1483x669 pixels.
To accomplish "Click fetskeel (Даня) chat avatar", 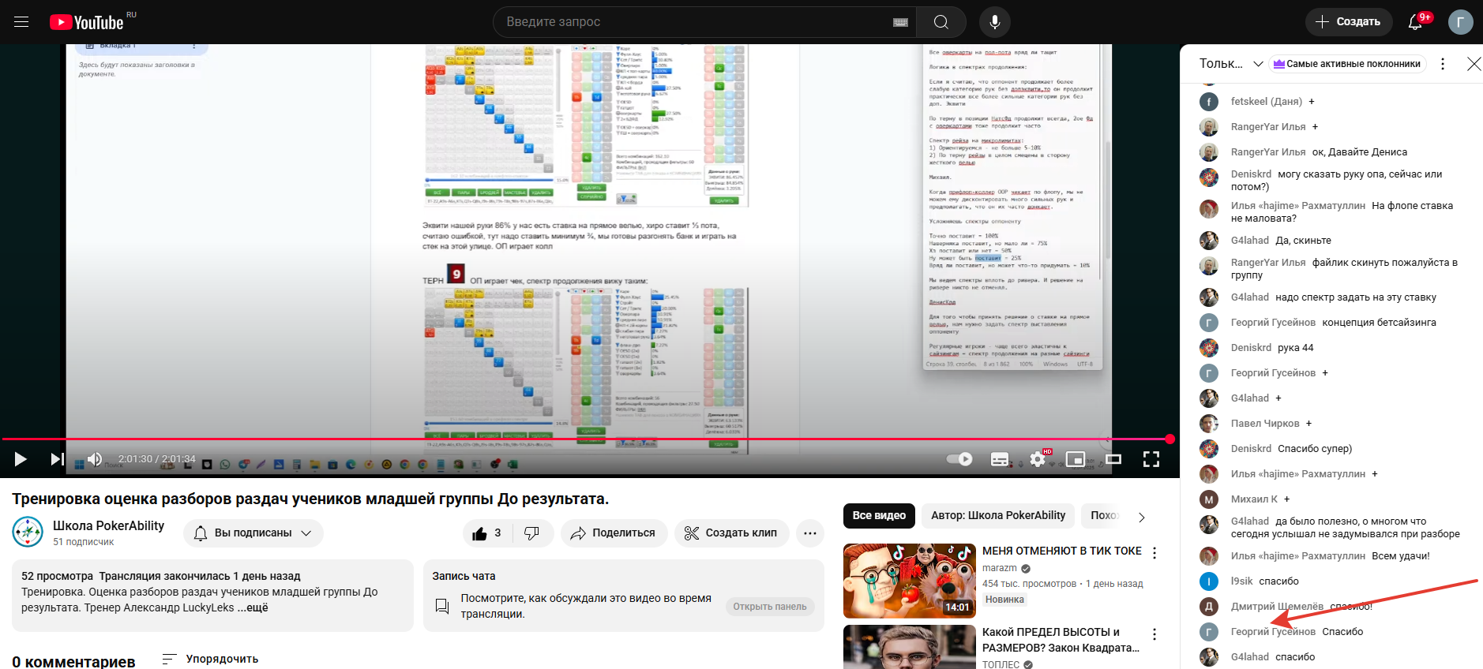I will 1209,102.
